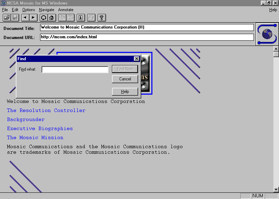This screenshot has height=199, width=279.
Task: Click the NUM status bar indicator
Action: [x=258, y=196]
